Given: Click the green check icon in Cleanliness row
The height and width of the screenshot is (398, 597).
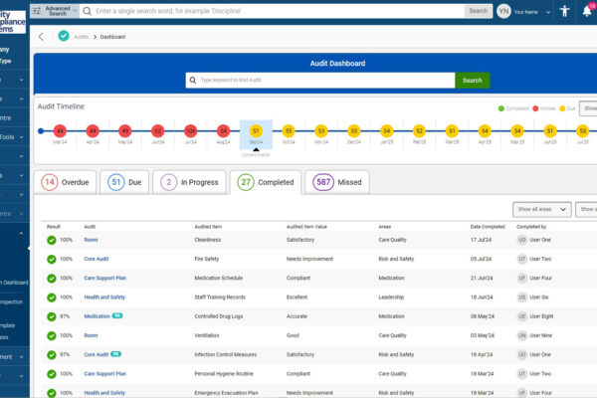Looking at the screenshot, I should pos(52,241).
